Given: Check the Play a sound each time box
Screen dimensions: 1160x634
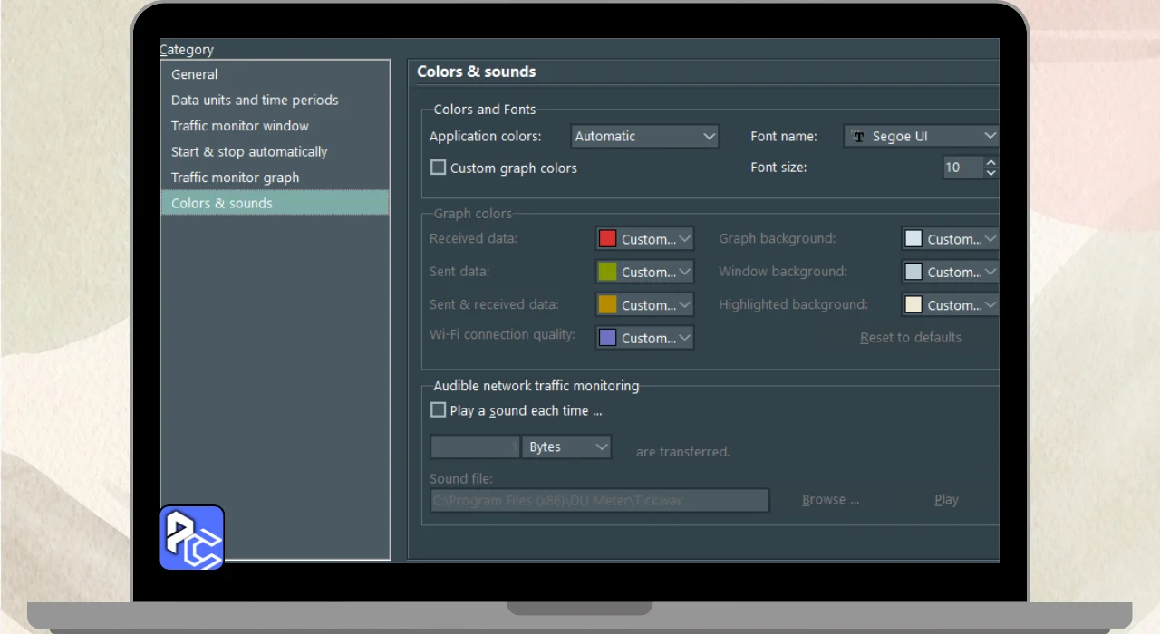Looking at the screenshot, I should tap(439, 410).
